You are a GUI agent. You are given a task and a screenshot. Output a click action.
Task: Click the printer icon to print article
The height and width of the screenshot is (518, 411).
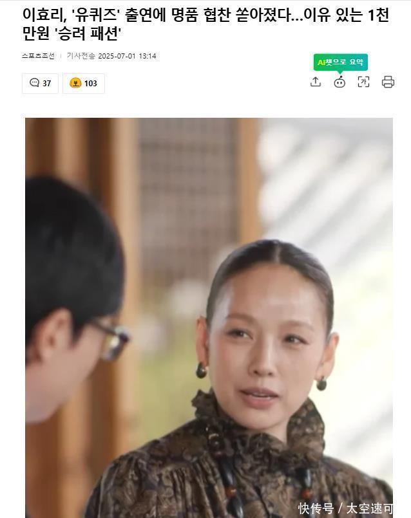point(388,82)
